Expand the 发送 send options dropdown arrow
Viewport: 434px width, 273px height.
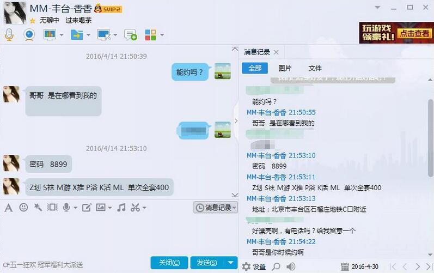coord(230,263)
